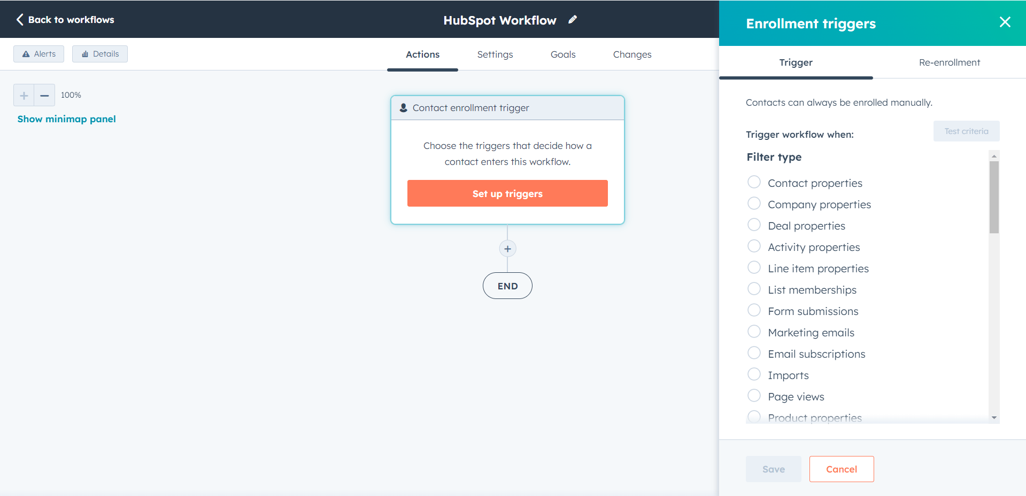Click the scrollbar down arrow in filter list
The image size is (1026, 496).
(x=994, y=418)
